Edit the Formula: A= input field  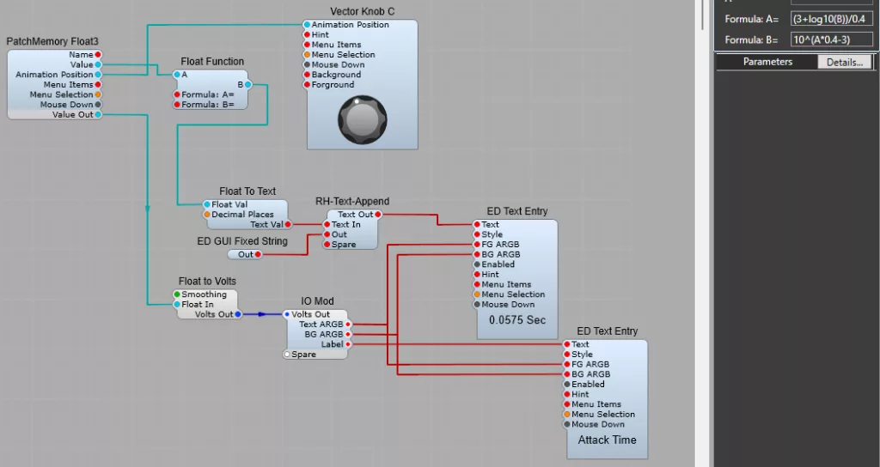(x=831, y=18)
